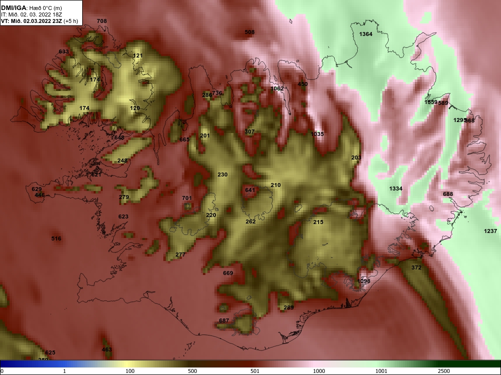Select the 516 height label
Screen dimensions: 501x375
tap(56, 238)
